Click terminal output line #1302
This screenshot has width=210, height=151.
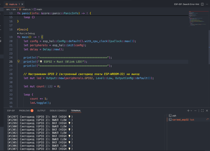pyautogui.click(x=40, y=133)
